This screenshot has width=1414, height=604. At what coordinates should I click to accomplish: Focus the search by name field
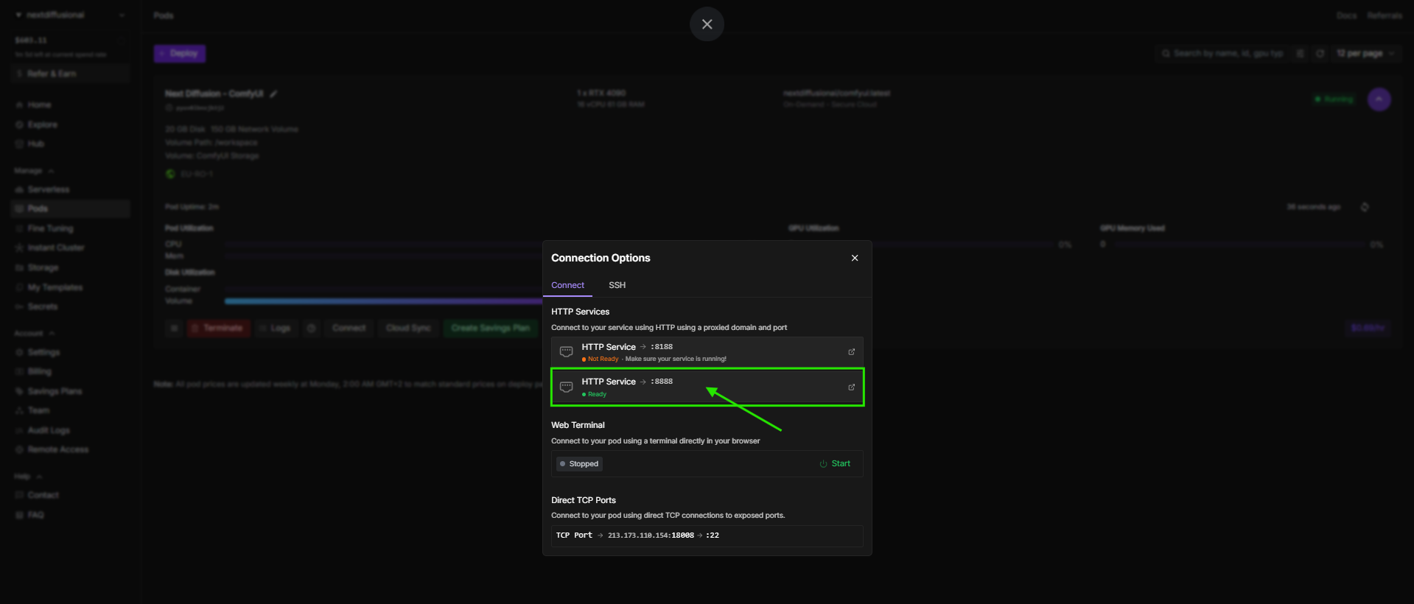(1222, 53)
